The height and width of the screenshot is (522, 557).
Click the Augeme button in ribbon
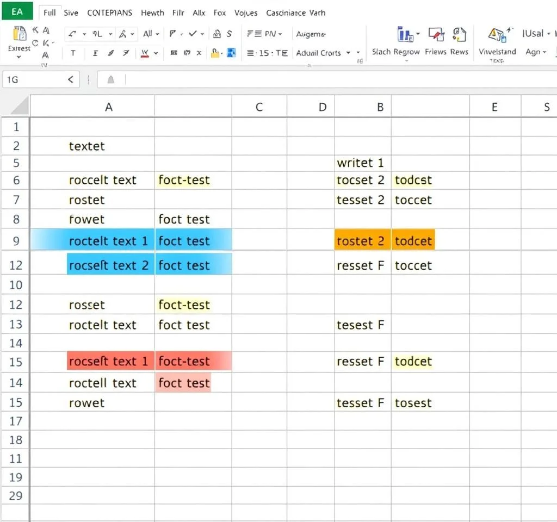click(311, 34)
